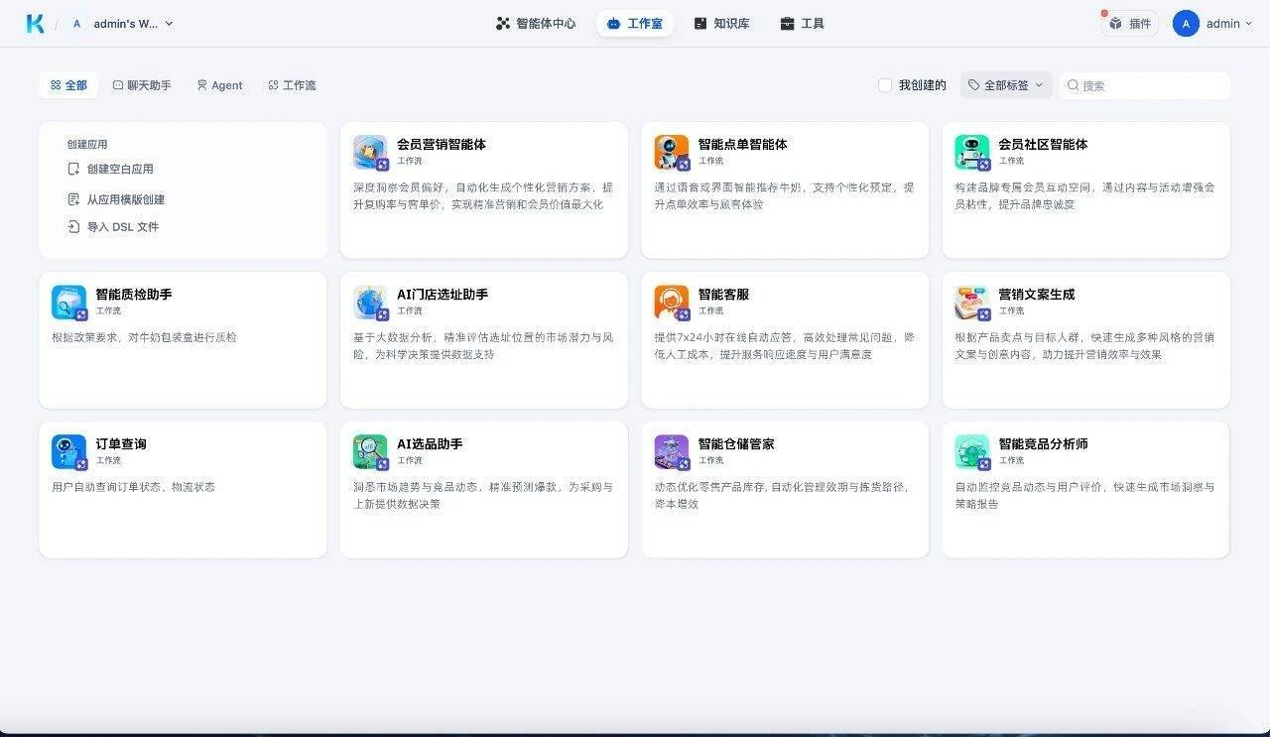Click the 智能仓储管家 app icon
Viewport: 1270px width, 737px height.
pos(671,451)
